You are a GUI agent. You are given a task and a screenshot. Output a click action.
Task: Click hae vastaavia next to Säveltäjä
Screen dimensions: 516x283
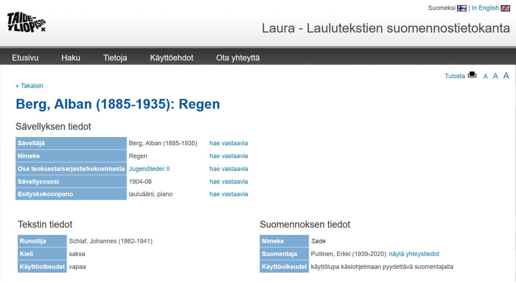(x=229, y=143)
